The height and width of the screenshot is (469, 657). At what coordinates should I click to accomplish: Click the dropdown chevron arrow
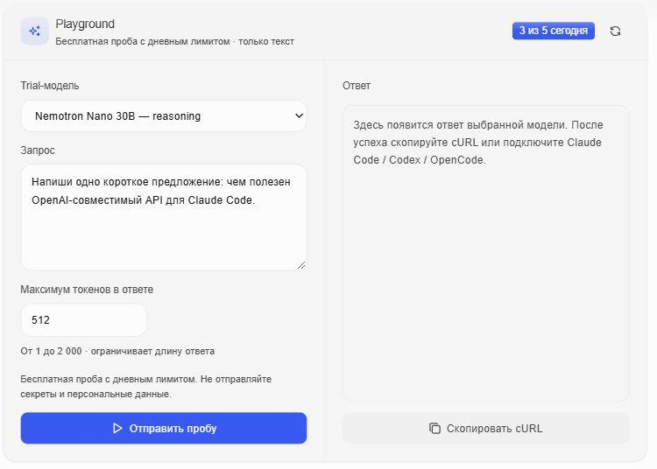299,115
